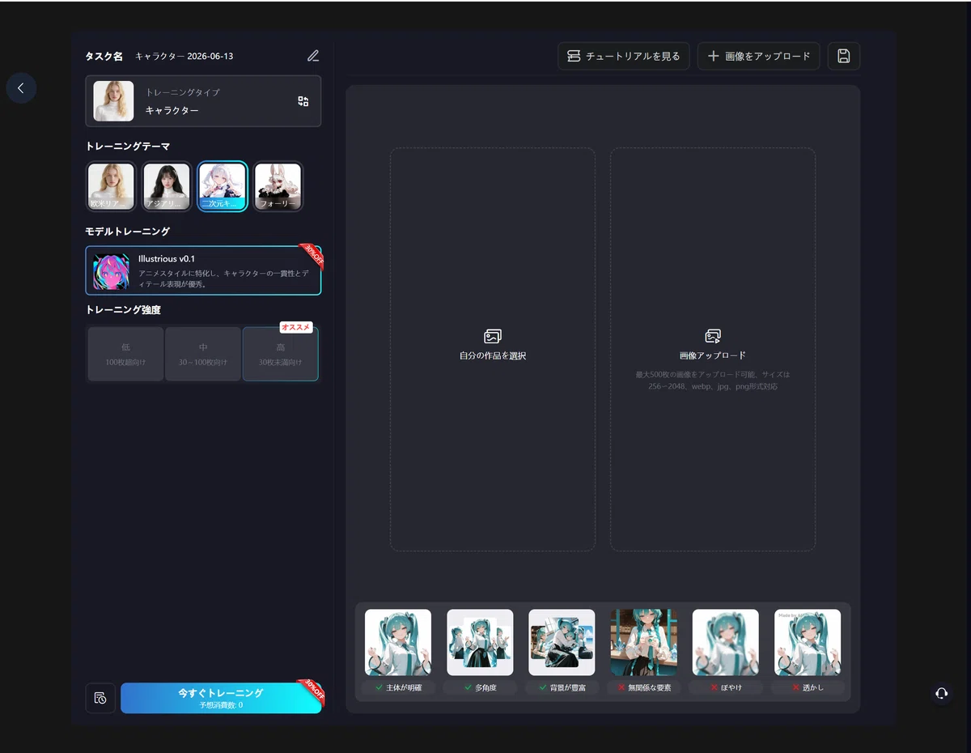
Task: Open the save icon button
Action: coord(844,56)
